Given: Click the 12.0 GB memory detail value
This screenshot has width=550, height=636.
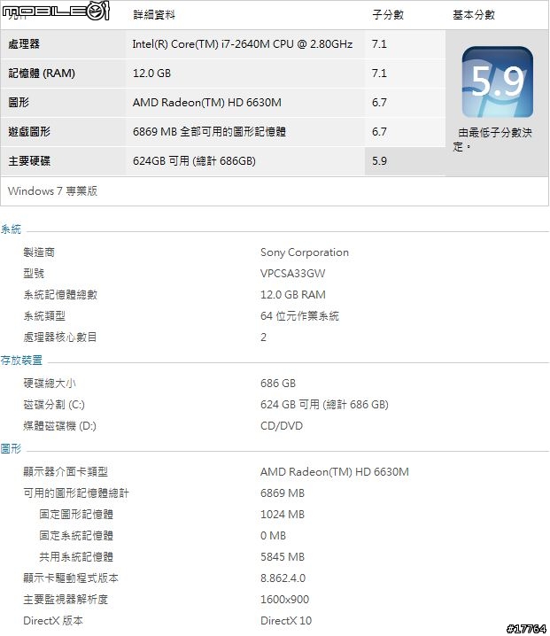Looking at the screenshot, I should pyautogui.click(x=151, y=73).
